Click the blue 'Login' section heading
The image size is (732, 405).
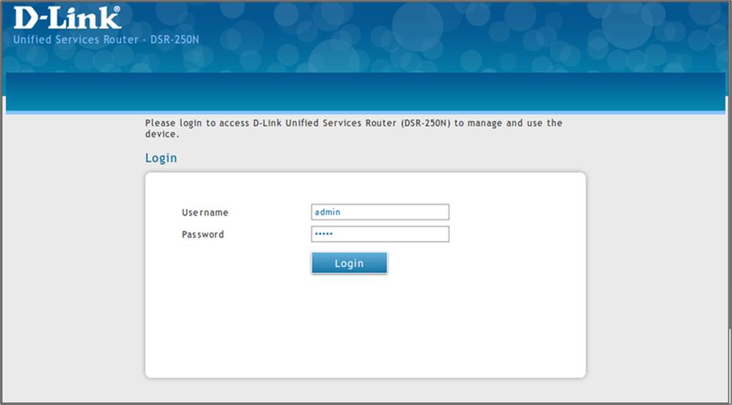coord(161,158)
